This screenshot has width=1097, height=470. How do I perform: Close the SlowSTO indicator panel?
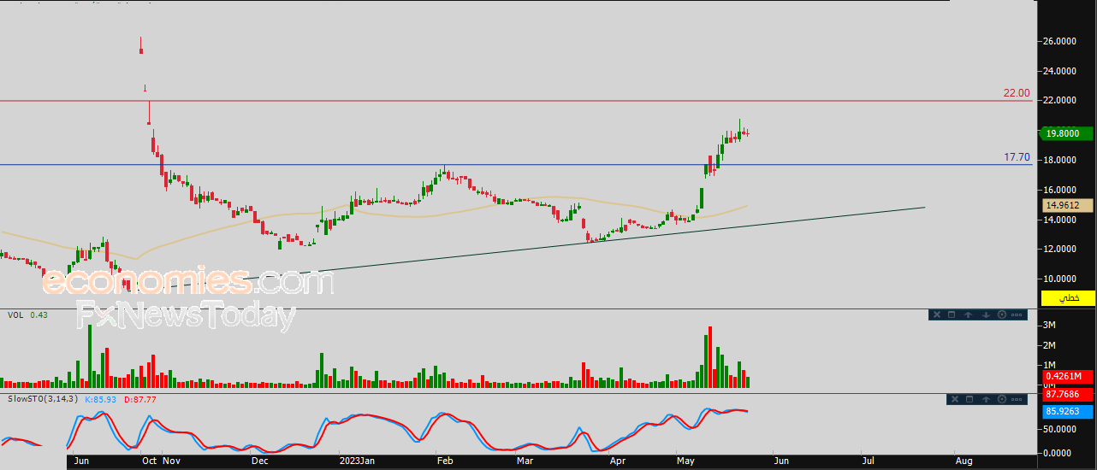[954, 399]
